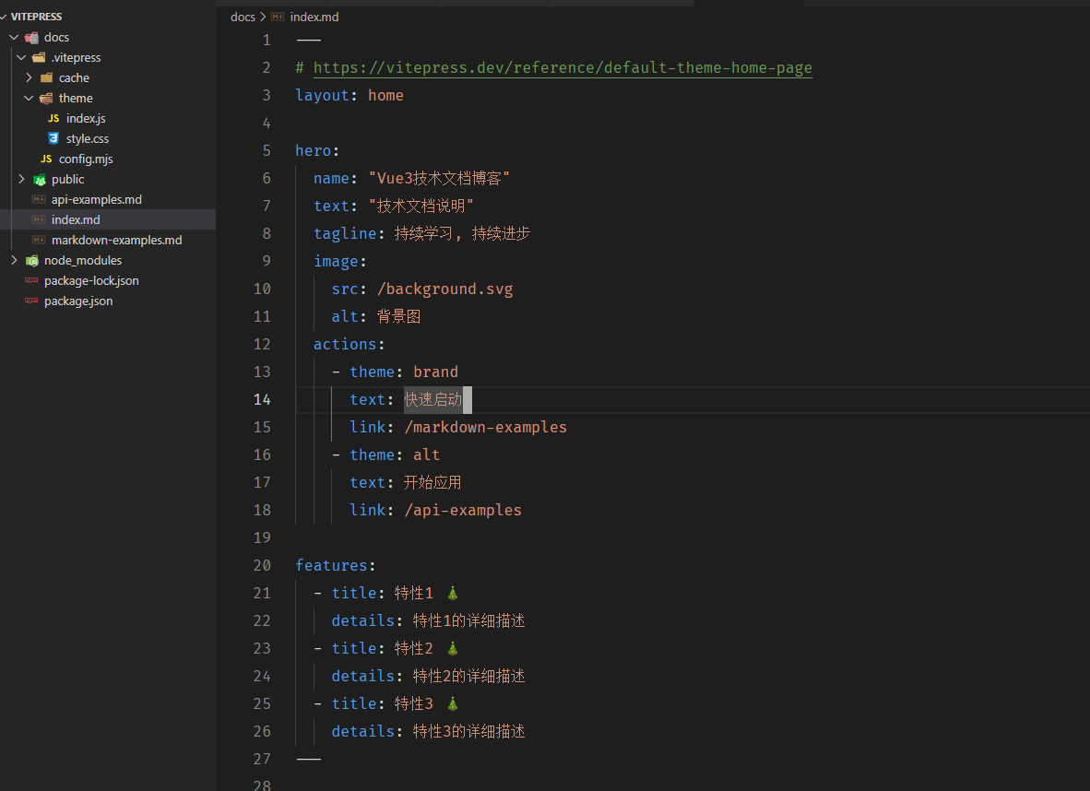Open package.json file
The height and width of the screenshot is (791, 1090).
(78, 301)
